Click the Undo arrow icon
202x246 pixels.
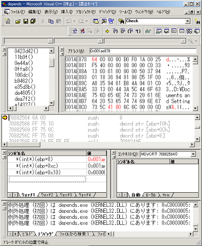coord(69,21)
